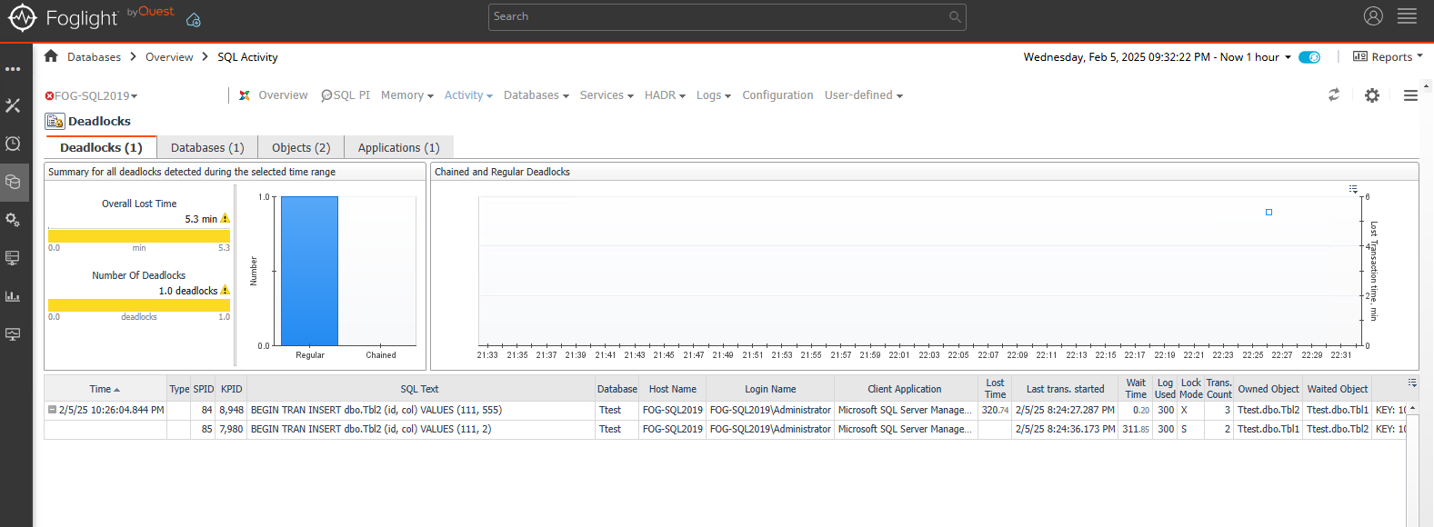Click the 320.74 lost time cell
The height and width of the screenshot is (527, 1434).
pyautogui.click(x=995, y=410)
